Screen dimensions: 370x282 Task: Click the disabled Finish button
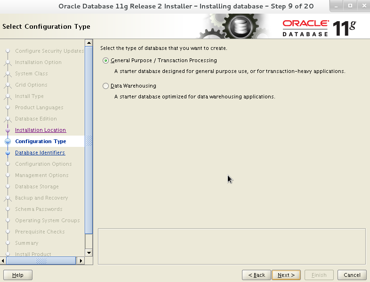tap(319, 275)
